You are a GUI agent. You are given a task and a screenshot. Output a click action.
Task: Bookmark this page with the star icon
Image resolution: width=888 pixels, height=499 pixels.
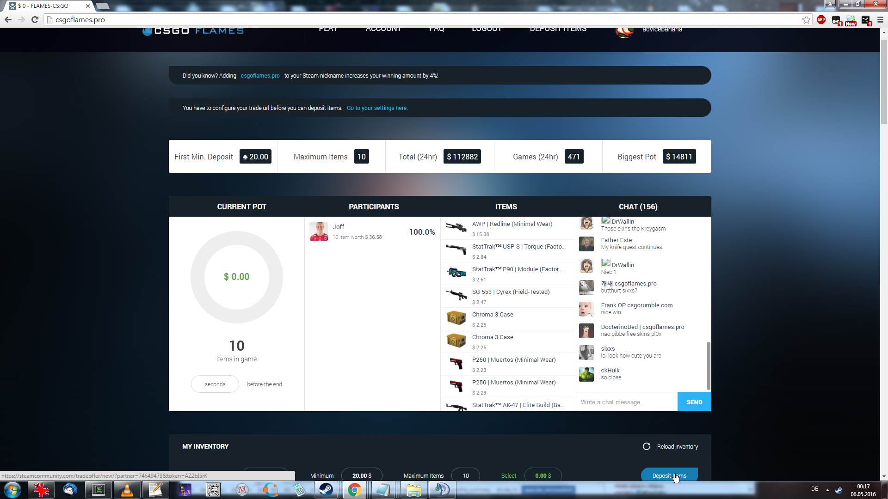click(x=806, y=19)
